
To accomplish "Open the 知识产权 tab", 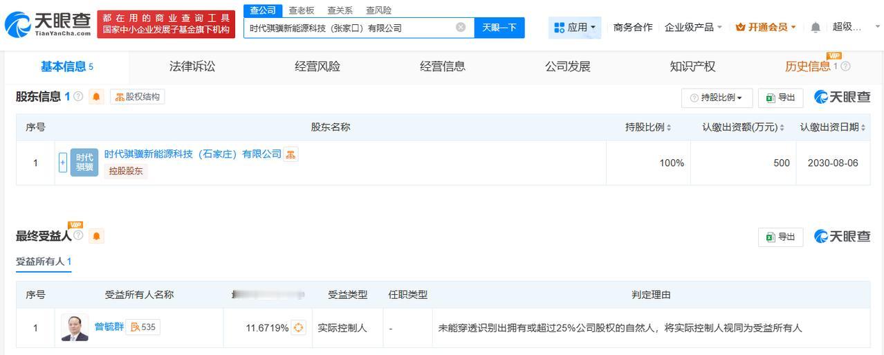I will (692, 66).
